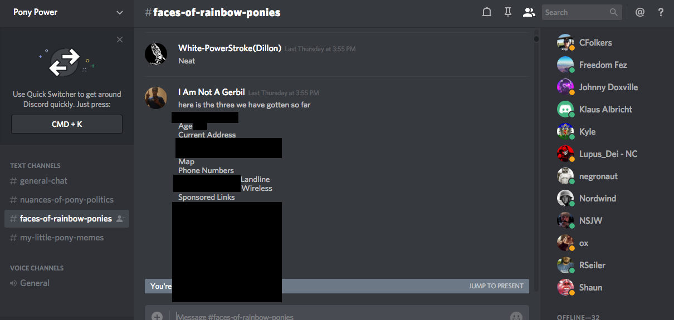Click the CMD + K button
Screen dimensions: 674x320
[x=67, y=124]
